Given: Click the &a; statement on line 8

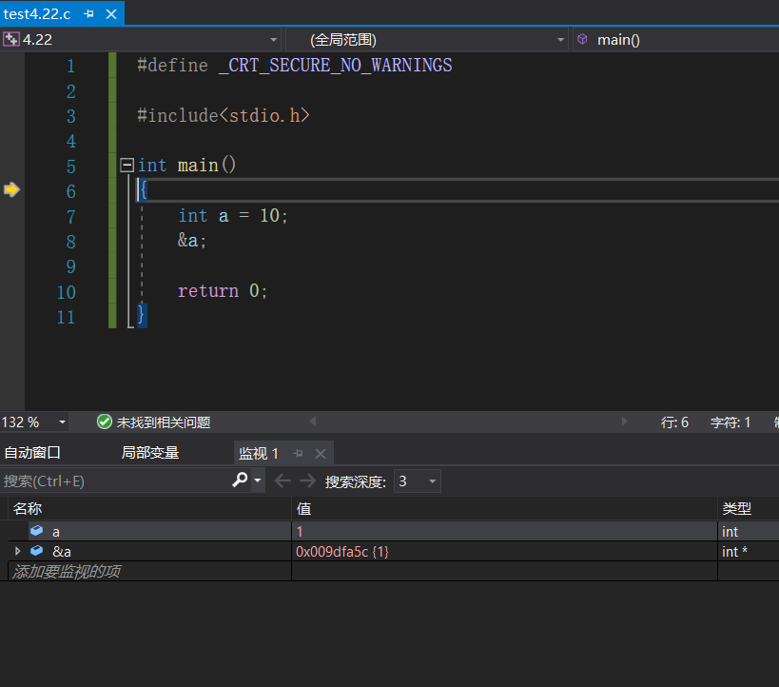Looking at the screenshot, I should [x=192, y=241].
